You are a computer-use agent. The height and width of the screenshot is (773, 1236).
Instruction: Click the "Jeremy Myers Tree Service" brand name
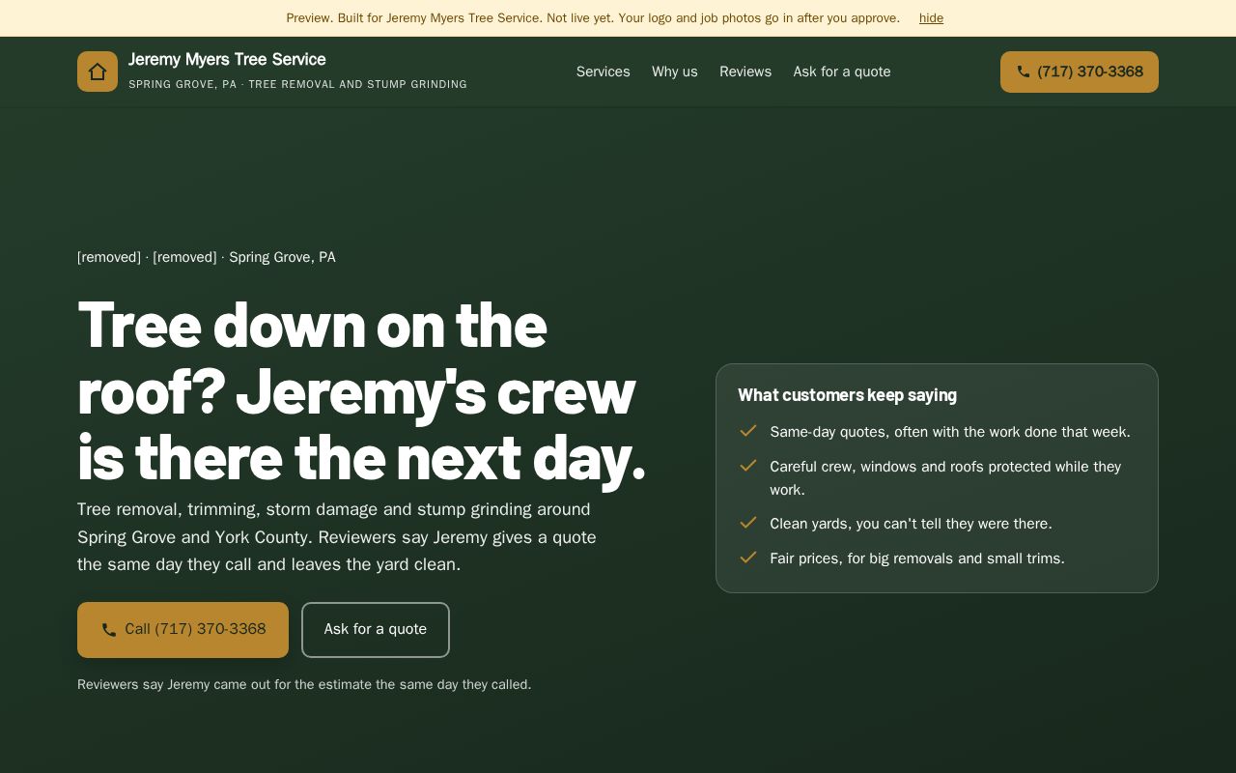[x=227, y=60]
